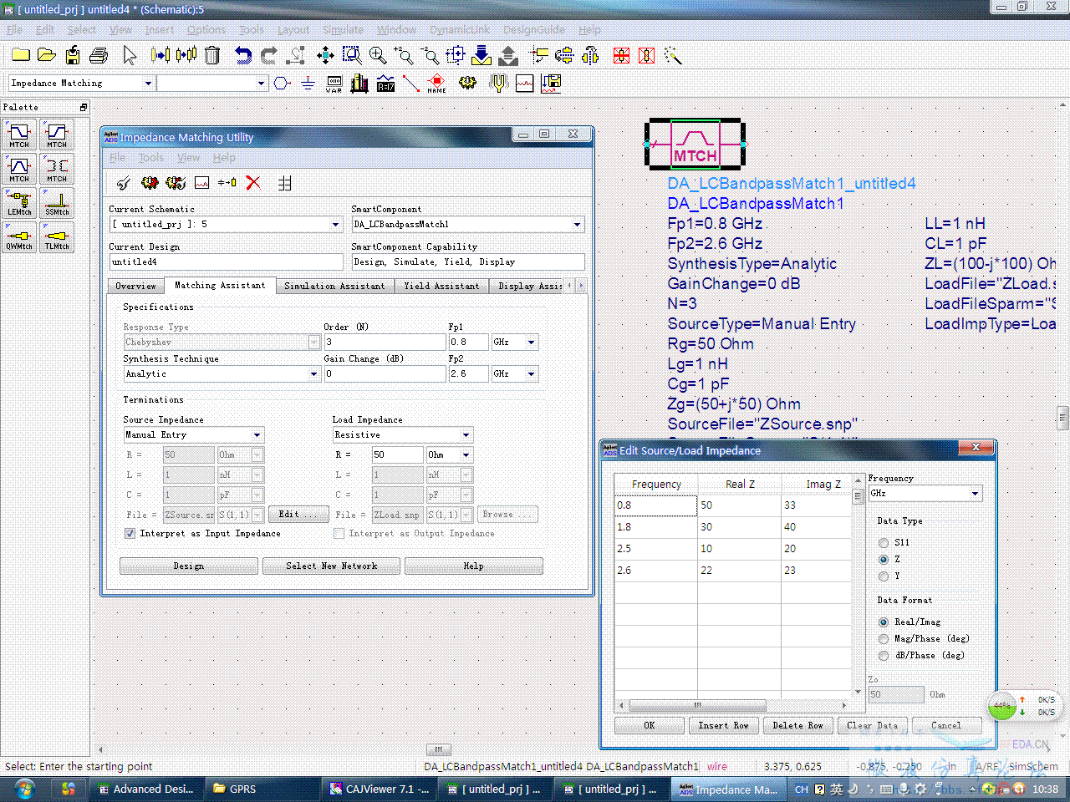Select the TLMtch palette component
The width and height of the screenshot is (1070, 802).
click(x=57, y=237)
